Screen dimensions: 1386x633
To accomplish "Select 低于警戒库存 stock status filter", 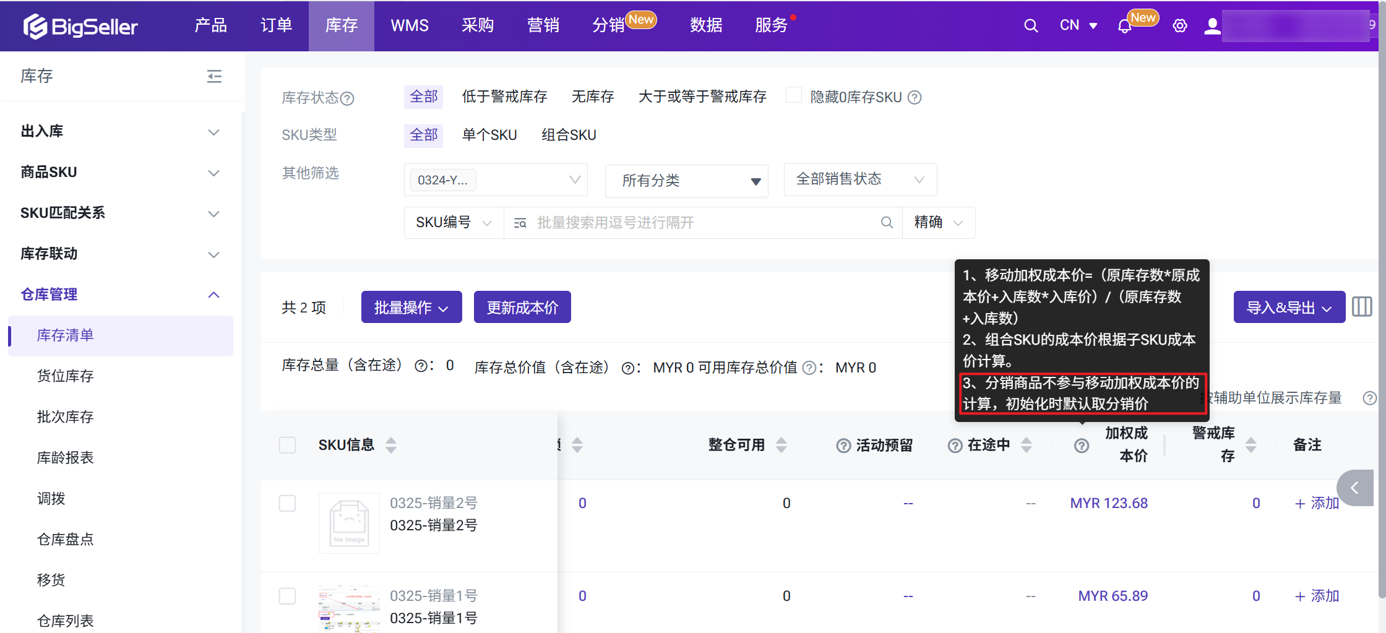I will (504, 97).
